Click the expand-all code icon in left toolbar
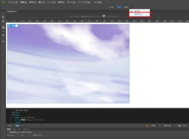This screenshot has height=139, width=189. tap(3, 31)
